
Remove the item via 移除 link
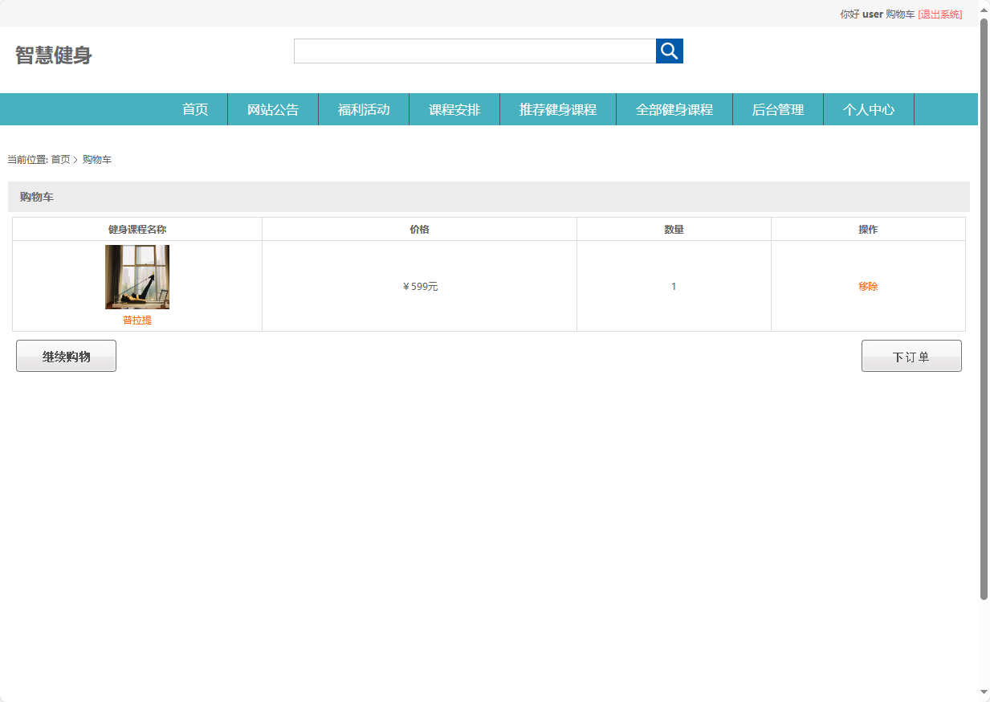(868, 287)
